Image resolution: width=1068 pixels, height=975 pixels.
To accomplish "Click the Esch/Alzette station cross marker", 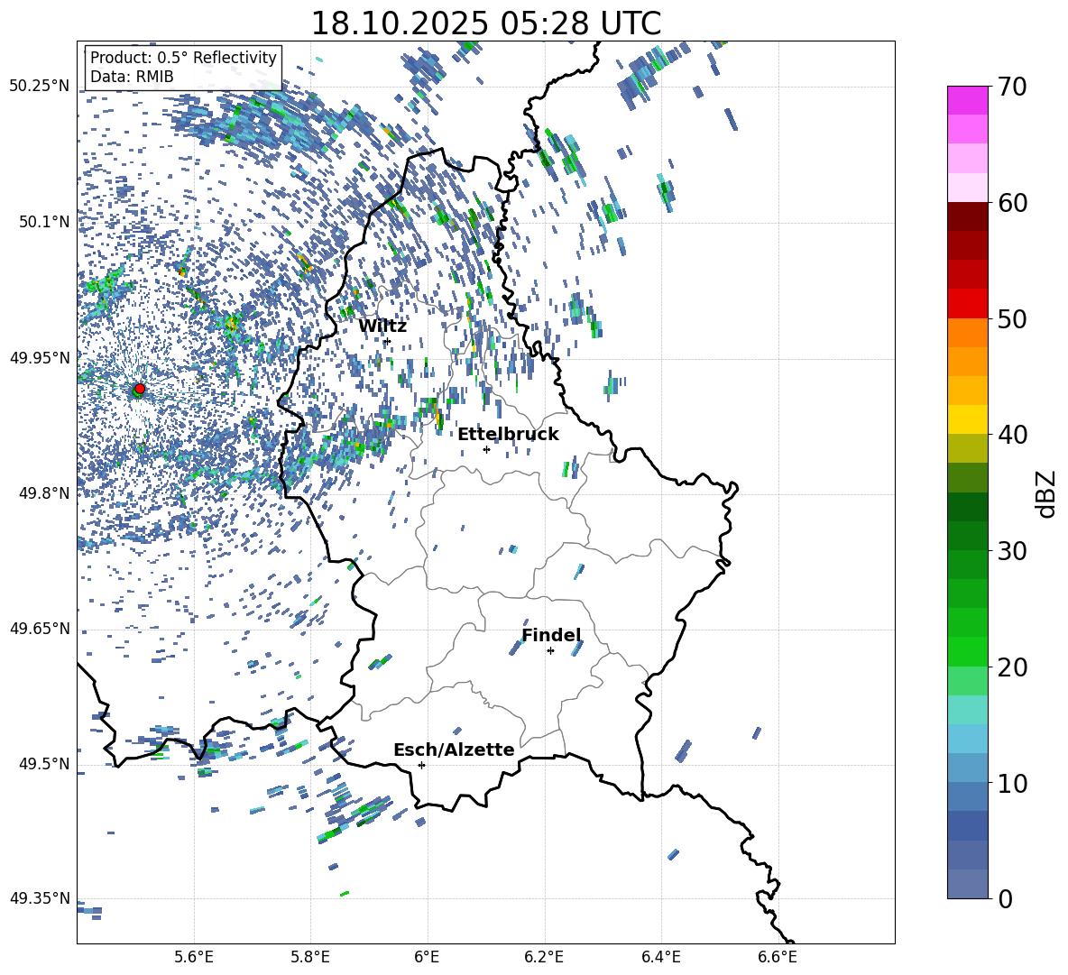I will (421, 765).
